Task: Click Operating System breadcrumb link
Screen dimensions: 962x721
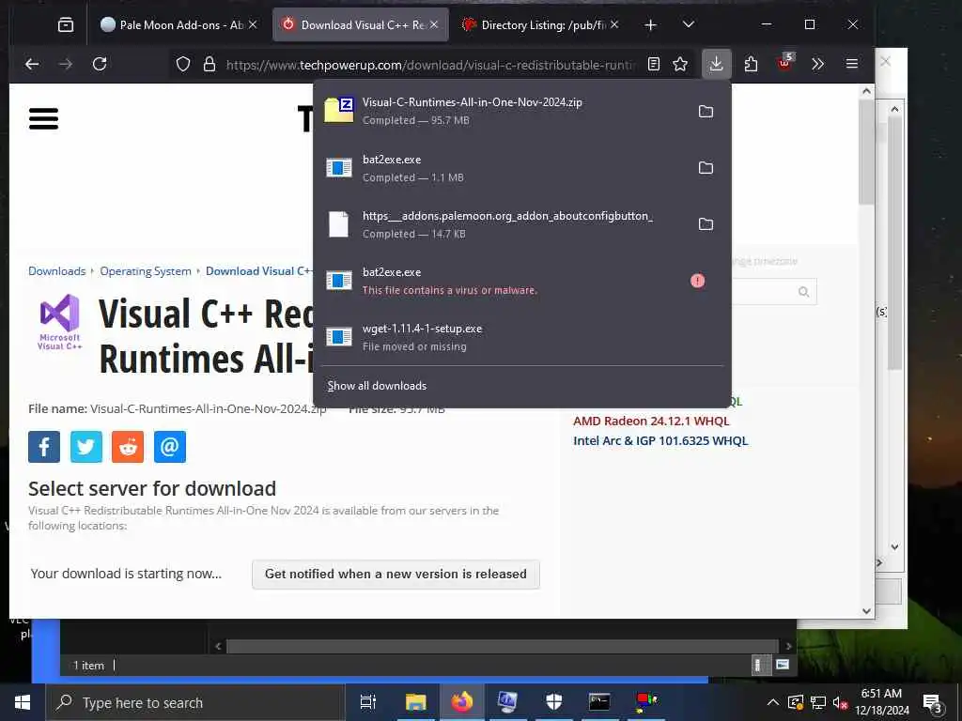Action: click(x=146, y=271)
